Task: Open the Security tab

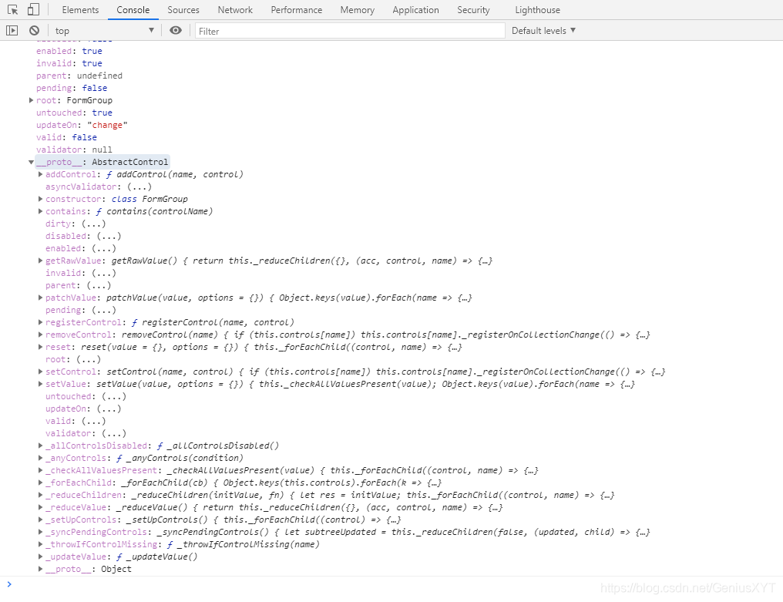Action: pyautogui.click(x=473, y=10)
